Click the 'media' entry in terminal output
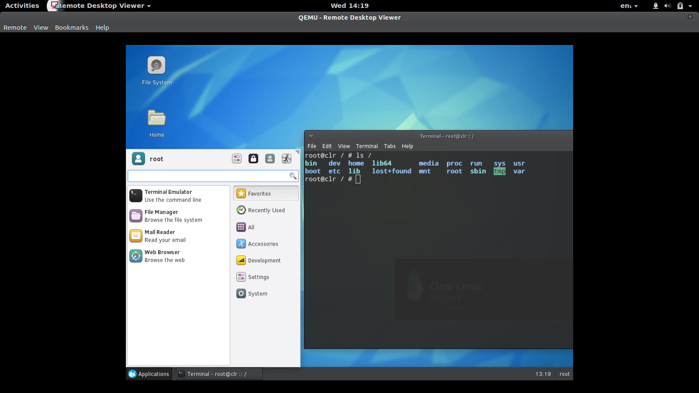This screenshot has height=393, width=699. (429, 163)
